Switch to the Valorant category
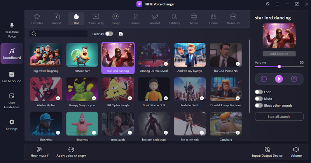The height and width of the screenshot is (163, 311). (x=155, y=19)
